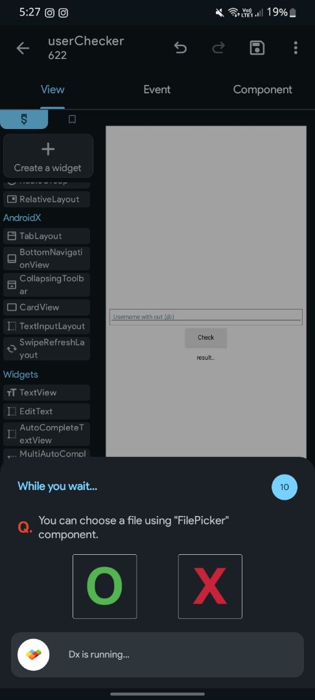Choose the SwipeRefreshLayout widget
Viewport: 315px width, 700px height.
[47, 349]
